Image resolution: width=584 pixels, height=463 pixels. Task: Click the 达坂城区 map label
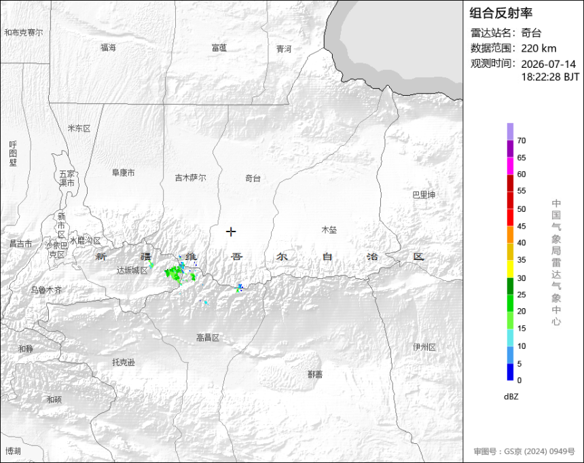[x=132, y=270]
